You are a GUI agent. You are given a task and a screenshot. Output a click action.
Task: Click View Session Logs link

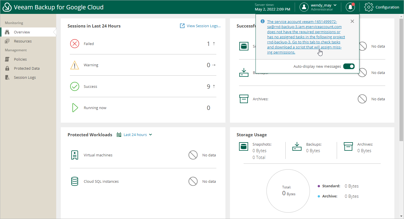point(204,26)
